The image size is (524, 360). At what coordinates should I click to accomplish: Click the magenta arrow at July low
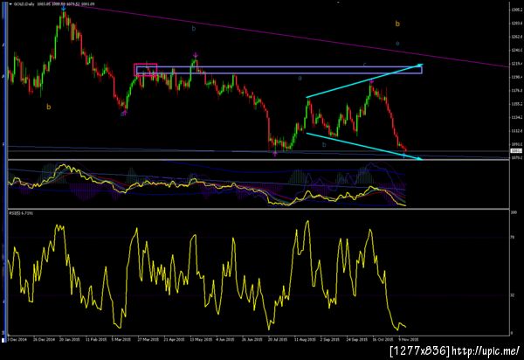click(275, 154)
